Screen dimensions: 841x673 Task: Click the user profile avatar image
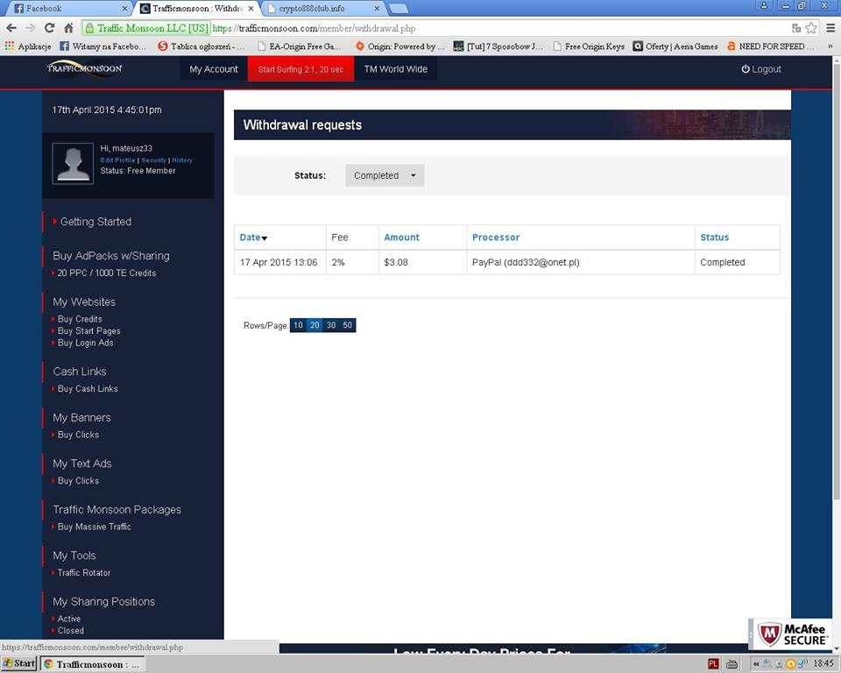coord(73,164)
